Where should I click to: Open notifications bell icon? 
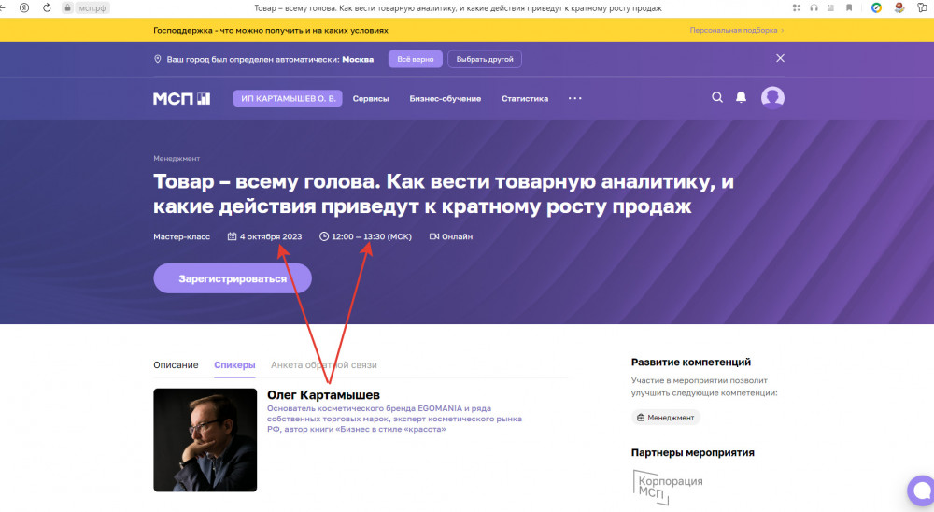pyautogui.click(x=741, y=97)
